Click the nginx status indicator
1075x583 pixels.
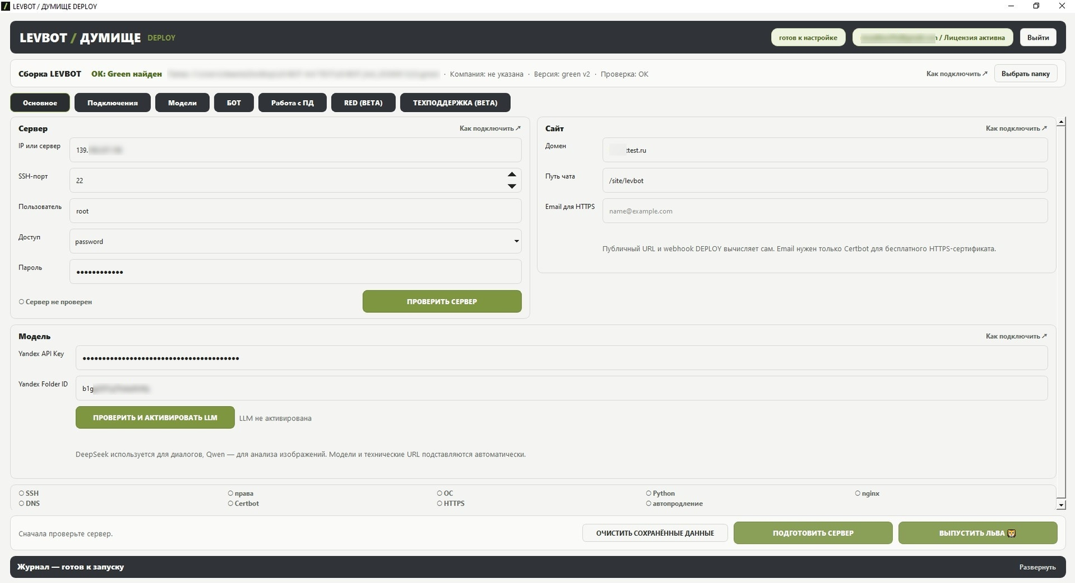[867, 494]
